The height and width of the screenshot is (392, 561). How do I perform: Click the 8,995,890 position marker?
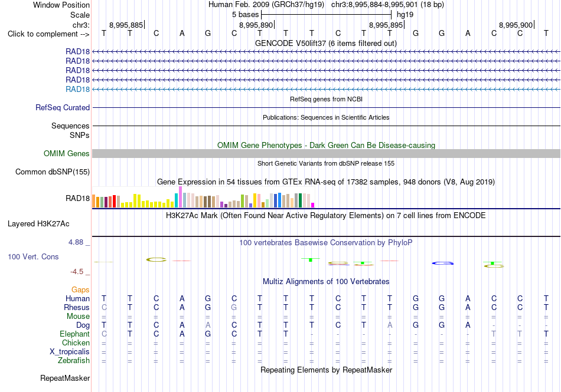point(256,25)
